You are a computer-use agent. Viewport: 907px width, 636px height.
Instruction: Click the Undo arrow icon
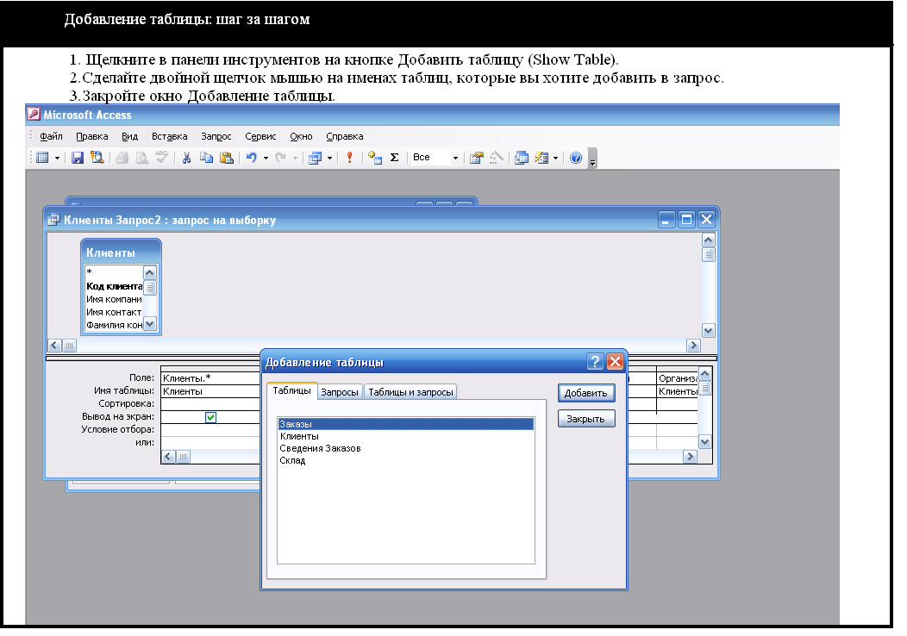[252, 157]
